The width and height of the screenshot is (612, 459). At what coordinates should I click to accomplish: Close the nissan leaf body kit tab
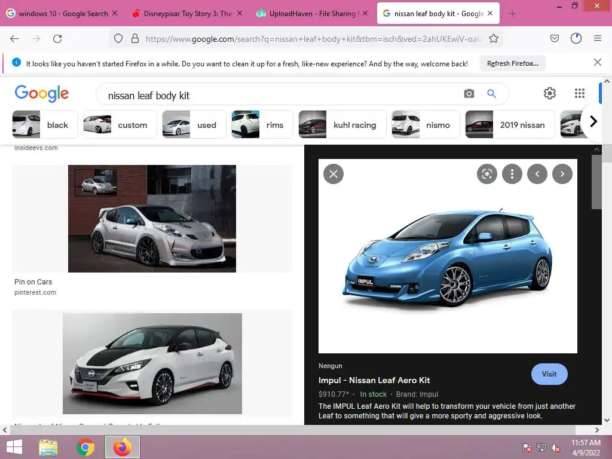coord(490,13)
